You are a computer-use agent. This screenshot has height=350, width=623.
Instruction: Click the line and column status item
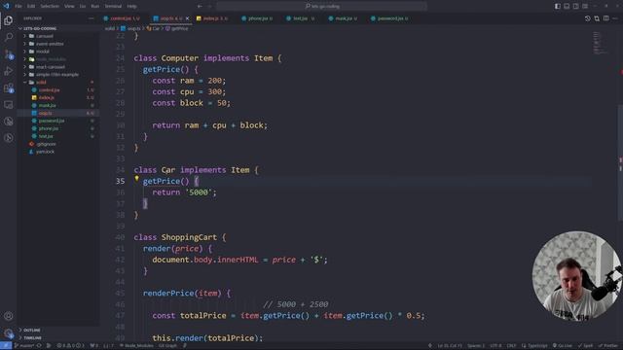click(450, 346)
